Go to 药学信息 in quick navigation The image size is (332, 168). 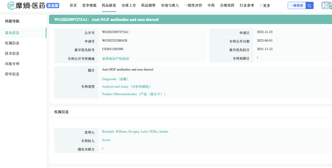tap(12, 74)
